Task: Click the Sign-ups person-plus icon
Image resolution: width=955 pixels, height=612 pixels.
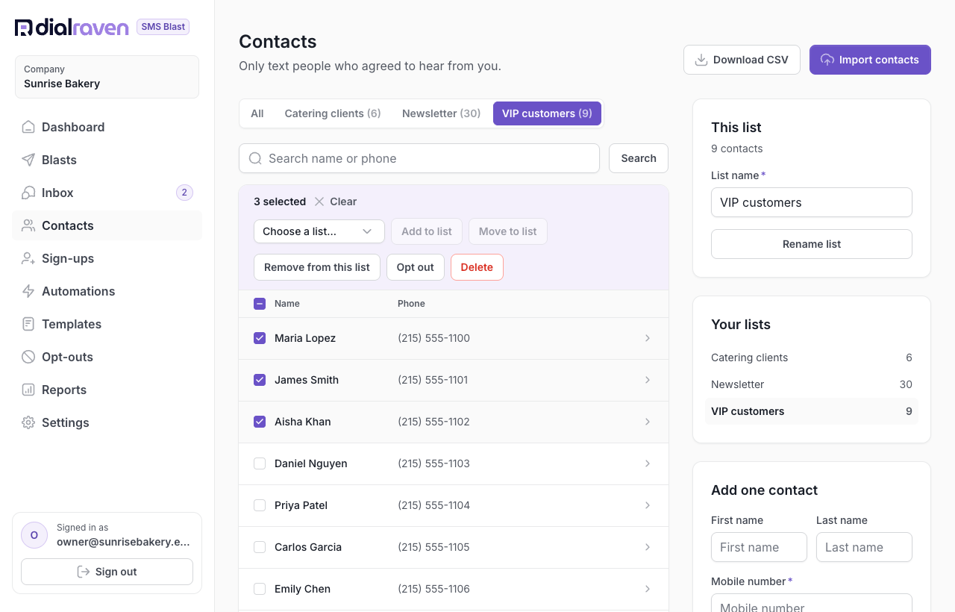Action: [28, 258]
